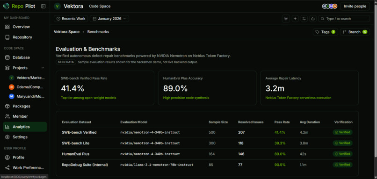
Task: Click the git branch icon in Branch button
Action: pos(345,32)
